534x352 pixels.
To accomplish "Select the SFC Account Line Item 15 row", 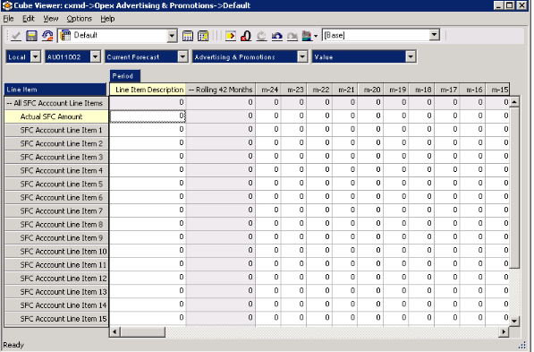I will (56, 319).
